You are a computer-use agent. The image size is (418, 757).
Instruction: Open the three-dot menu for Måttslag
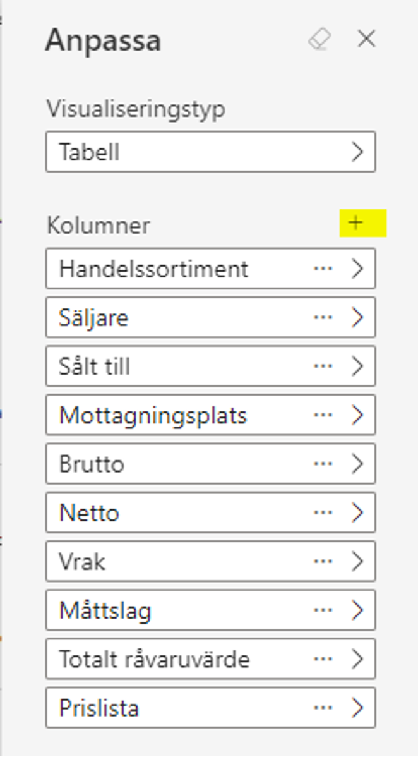coord(323,610)
